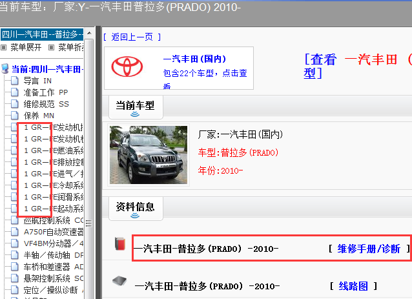Click the page icon next to 1GR-FE润滑系统
The height and width of the screenshot is (299, 412).
[x=14, y=197]
